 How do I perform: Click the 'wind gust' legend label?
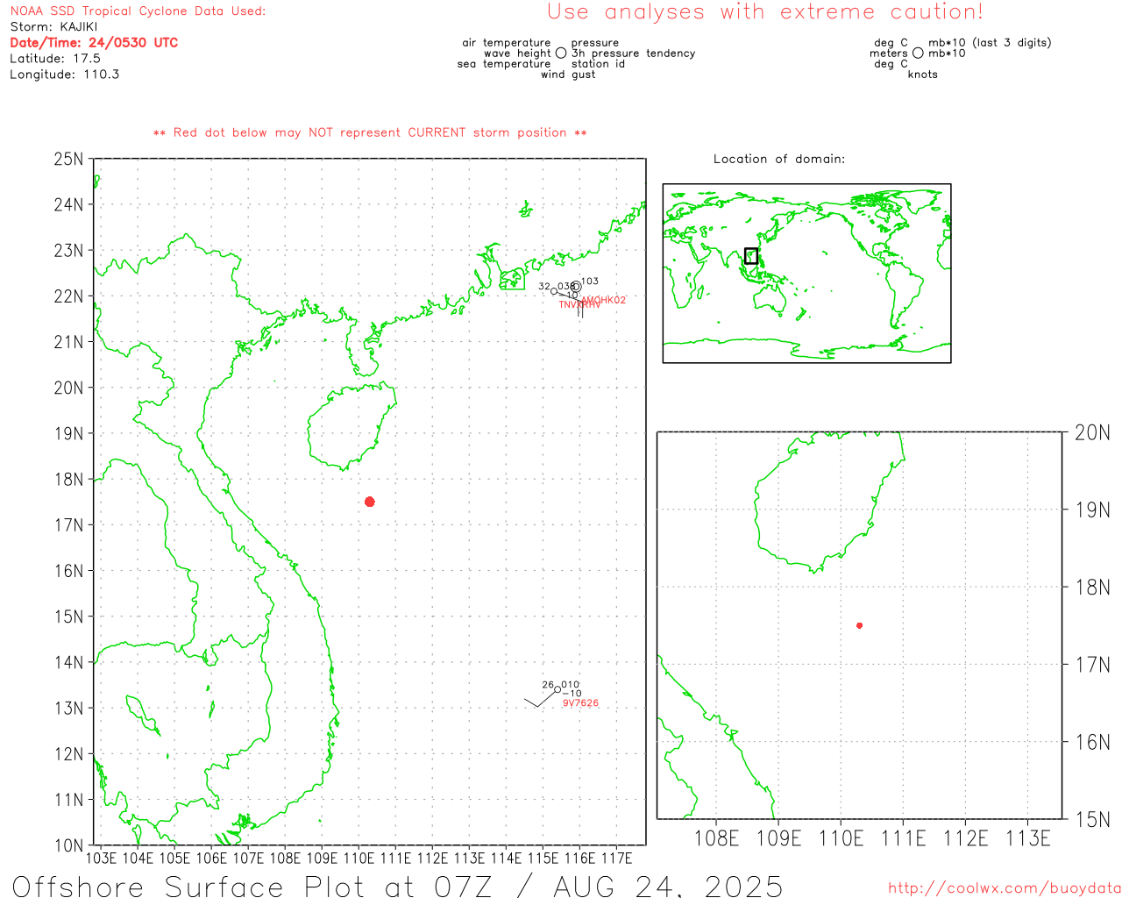coord(568,75)
